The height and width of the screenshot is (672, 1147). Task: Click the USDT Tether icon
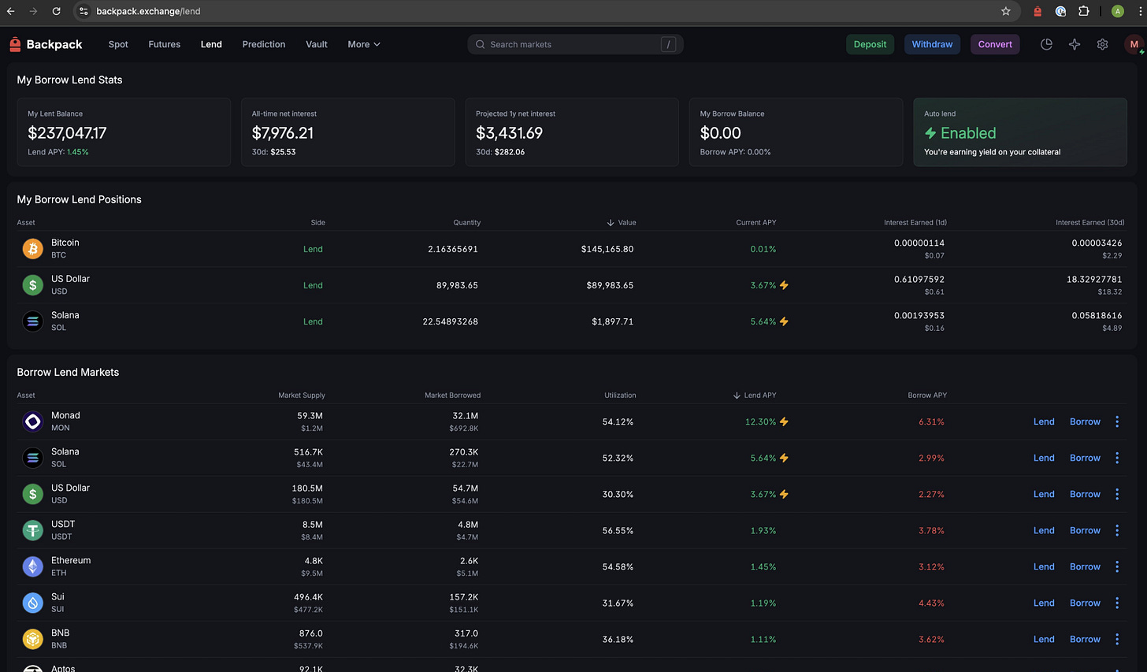click(32, 530)
